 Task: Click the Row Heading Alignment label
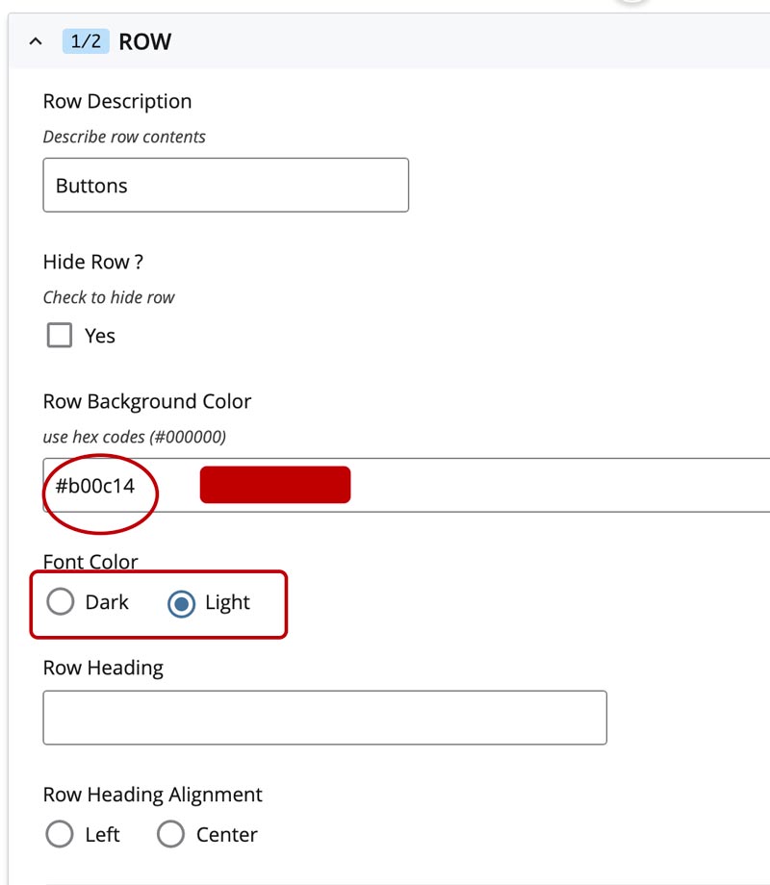[x=152, y=795]
